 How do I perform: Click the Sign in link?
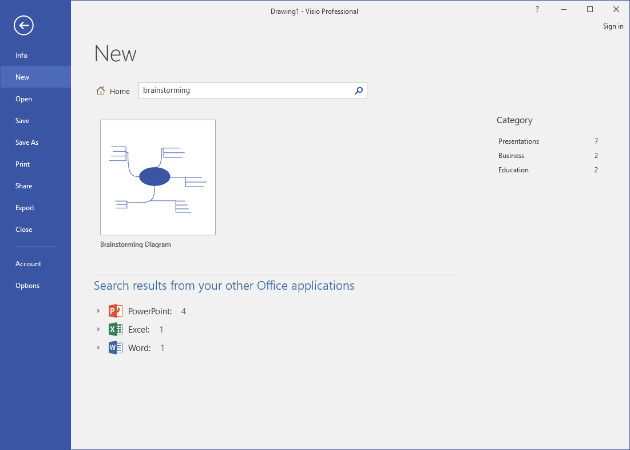pyautogui.click(x=613, y=26)
